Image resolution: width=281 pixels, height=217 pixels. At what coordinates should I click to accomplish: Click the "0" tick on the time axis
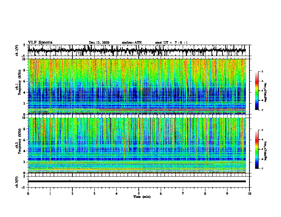pyautogui.click(x=28, y=194)
